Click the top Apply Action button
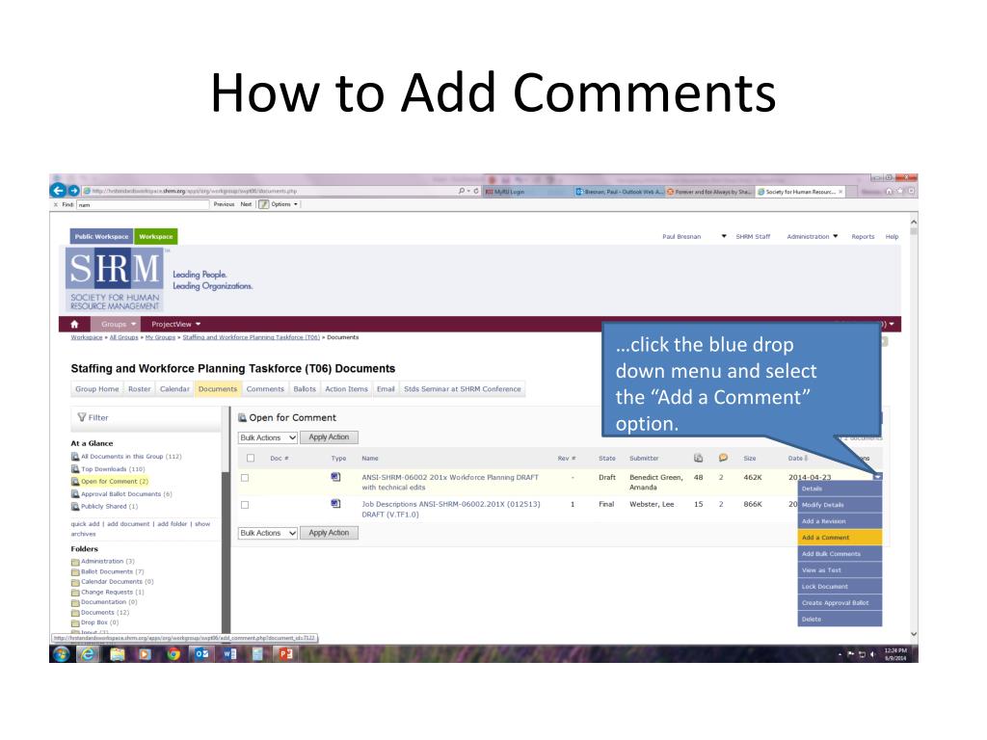987x740 pixels. pyautogui.click(x=329, y=437)
